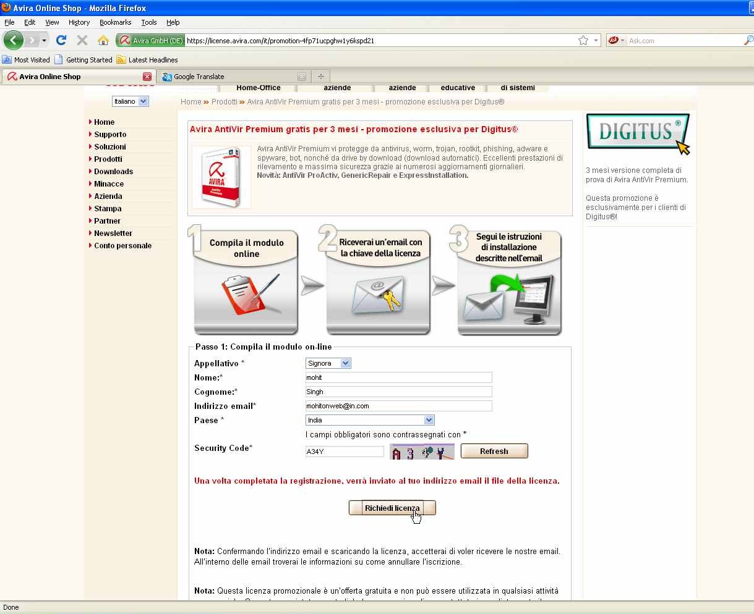
Task: Go back with the green Back arrow
Action: [x=13, y=40]
